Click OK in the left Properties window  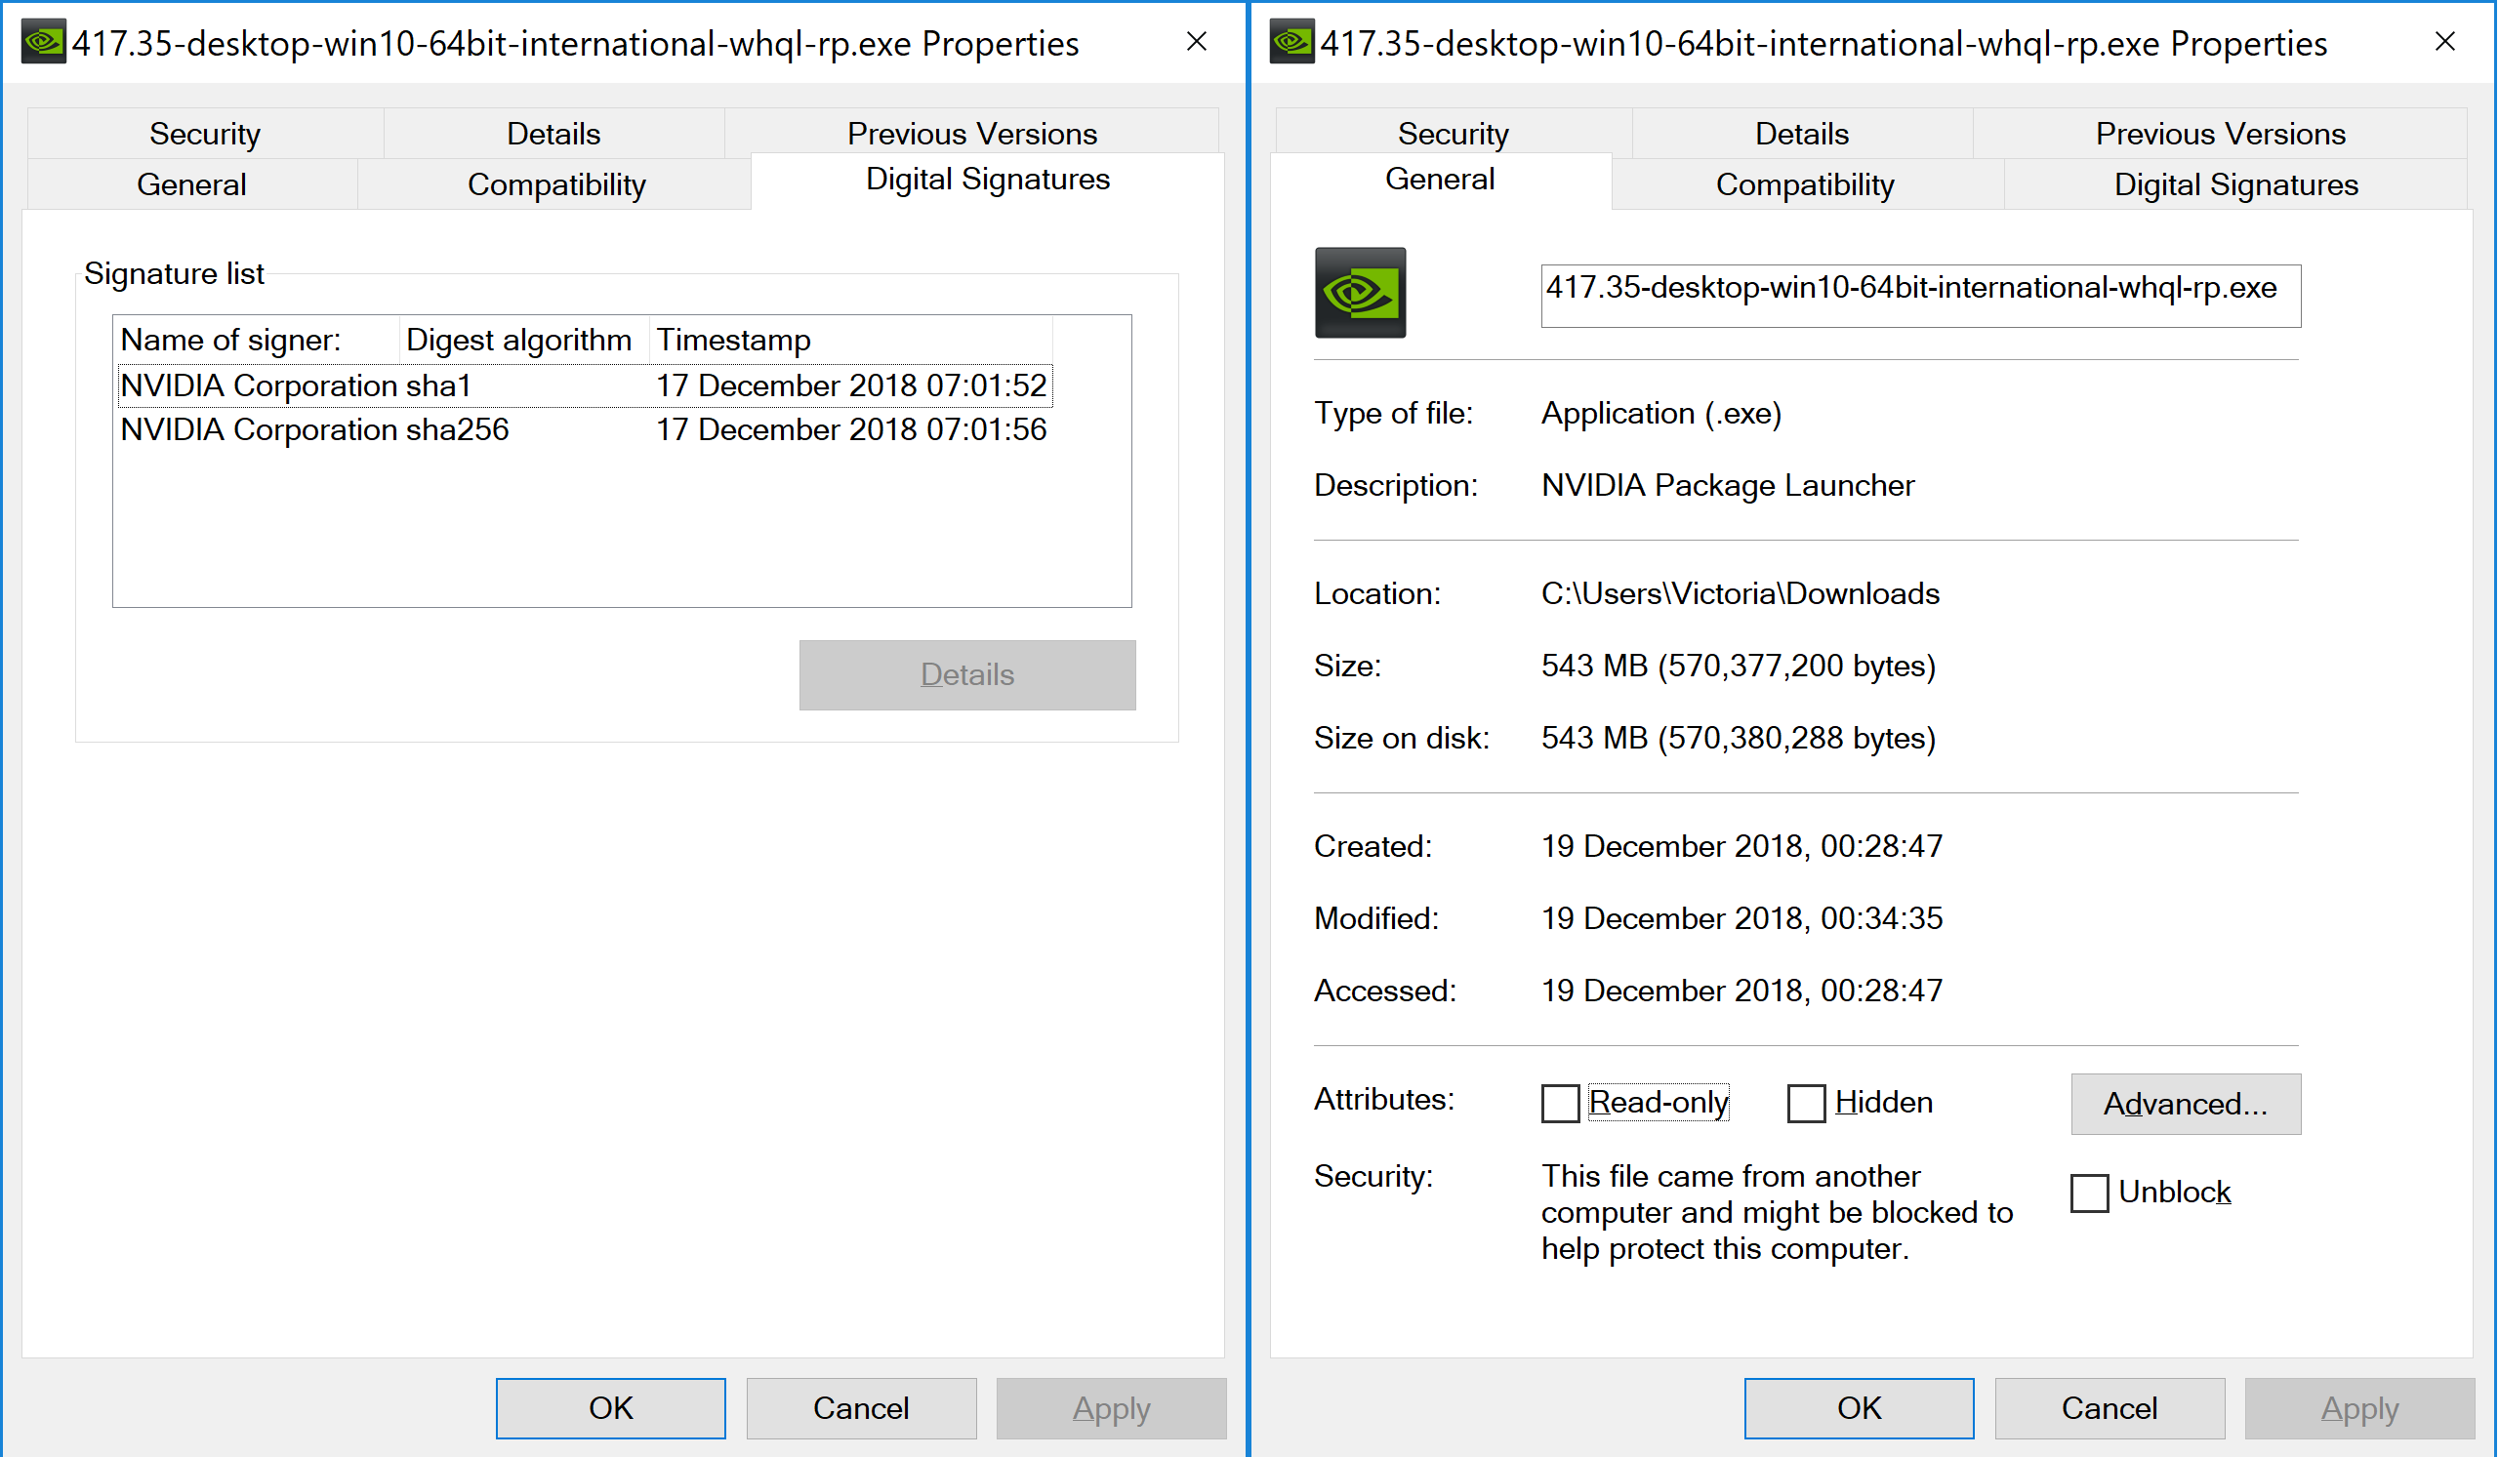point(611,1408)
